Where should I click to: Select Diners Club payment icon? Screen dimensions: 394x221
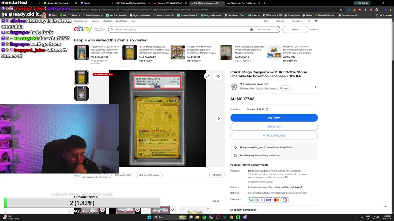(x=285, y=200)
